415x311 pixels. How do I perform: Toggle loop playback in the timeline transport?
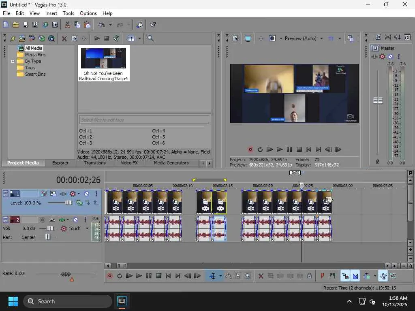(120, 276)
